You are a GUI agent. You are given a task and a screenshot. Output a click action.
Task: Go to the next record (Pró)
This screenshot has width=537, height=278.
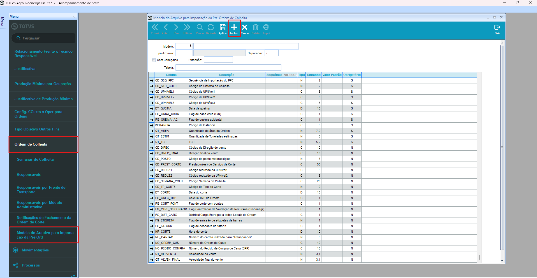tap(176, 29)
